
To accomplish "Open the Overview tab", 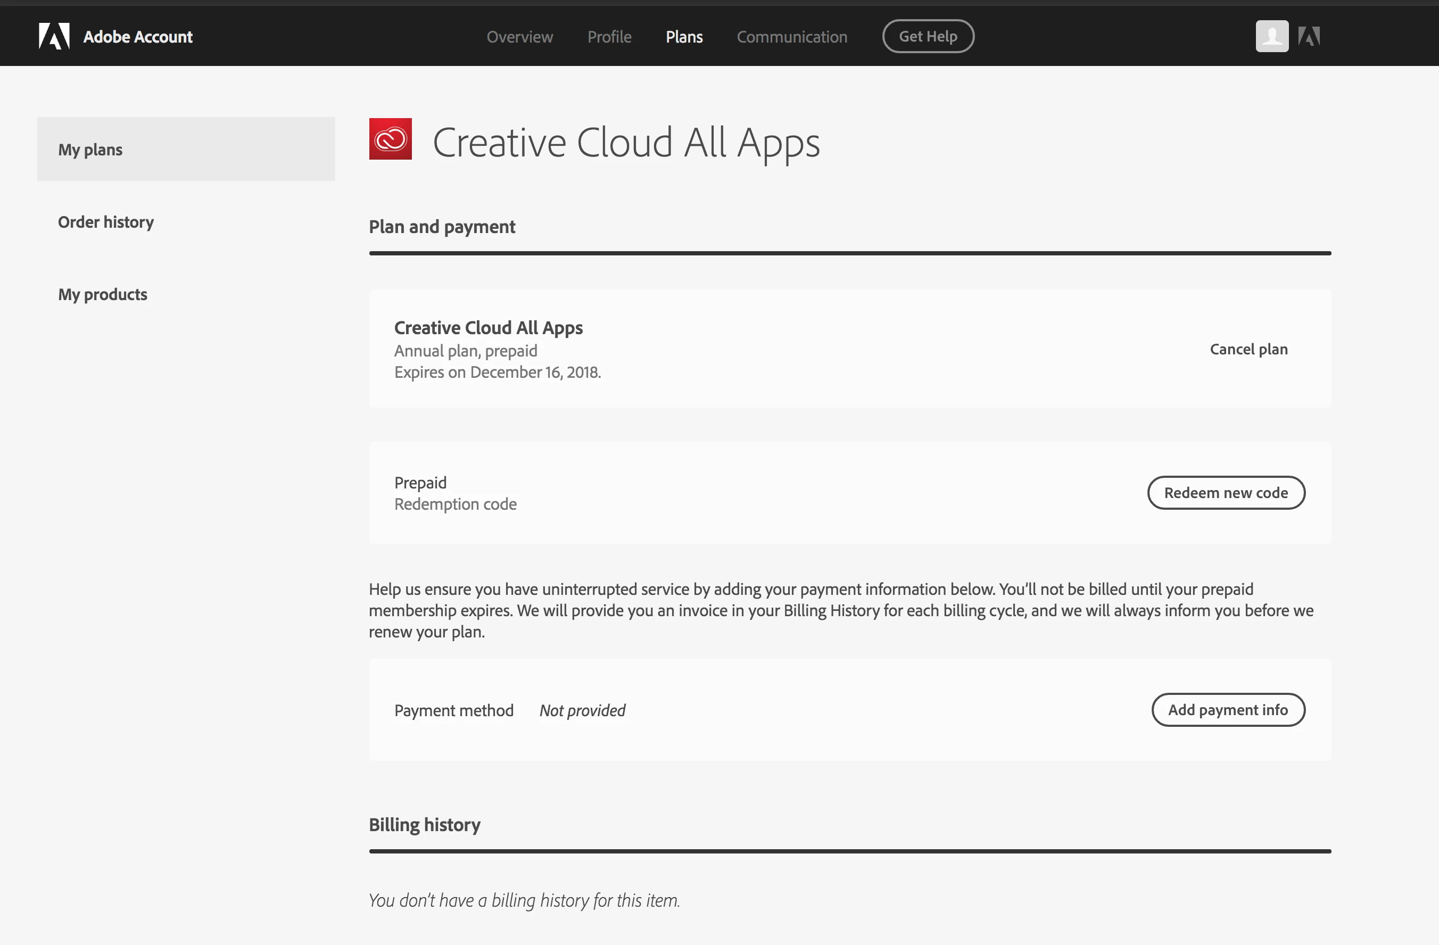I will click(519, 37).
